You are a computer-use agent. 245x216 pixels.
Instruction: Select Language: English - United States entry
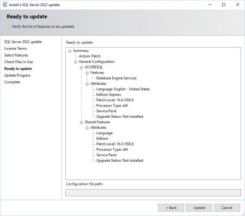point(123,89)
